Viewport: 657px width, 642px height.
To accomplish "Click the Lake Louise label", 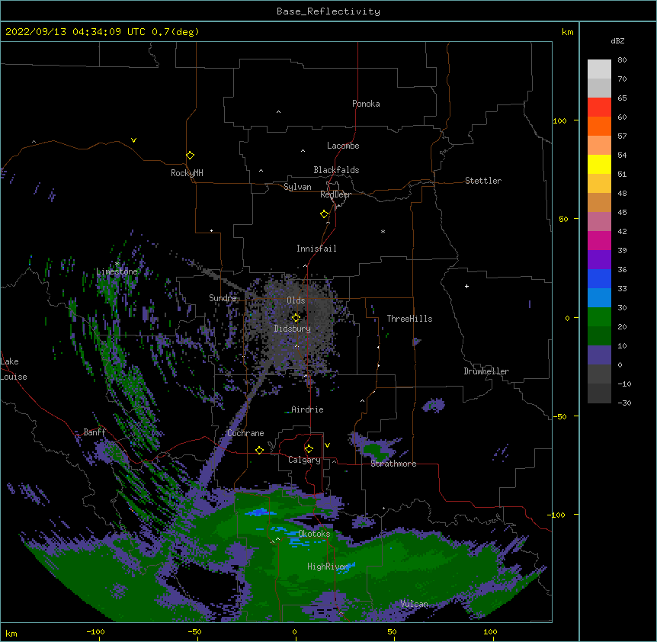I will click(x=14, y=369).
